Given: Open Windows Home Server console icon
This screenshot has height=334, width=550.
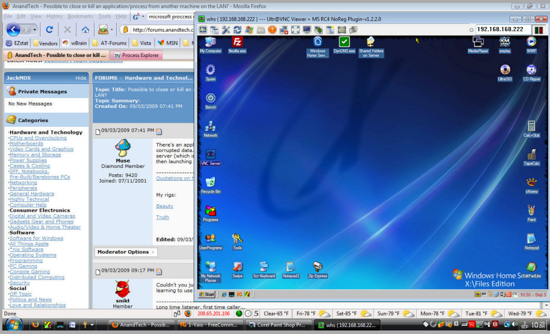Looking at the screenshot, I should tap(318, 46).
